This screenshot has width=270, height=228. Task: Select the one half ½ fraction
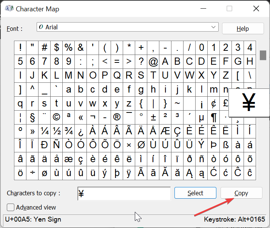pos(57,131)
